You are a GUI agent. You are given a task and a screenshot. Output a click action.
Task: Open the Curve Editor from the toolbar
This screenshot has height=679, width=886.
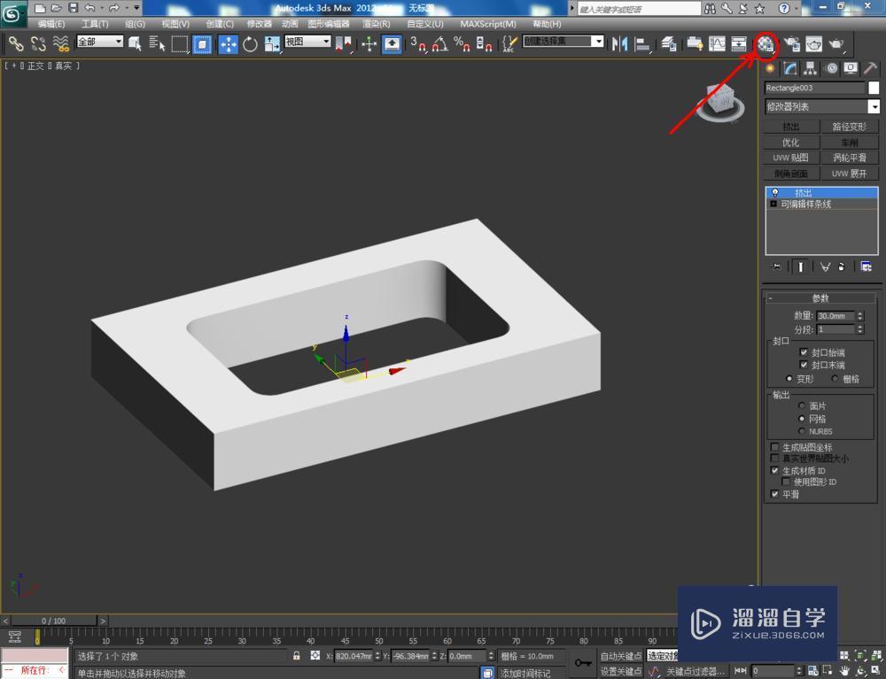716,42
